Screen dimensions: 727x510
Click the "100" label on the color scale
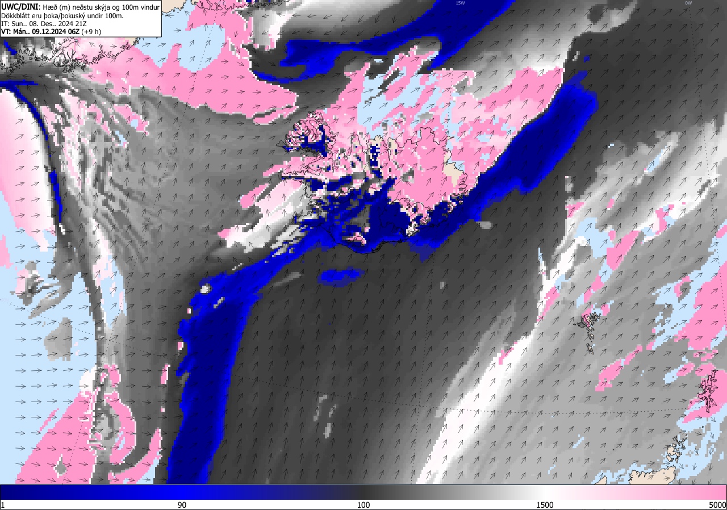coord(363,505)
